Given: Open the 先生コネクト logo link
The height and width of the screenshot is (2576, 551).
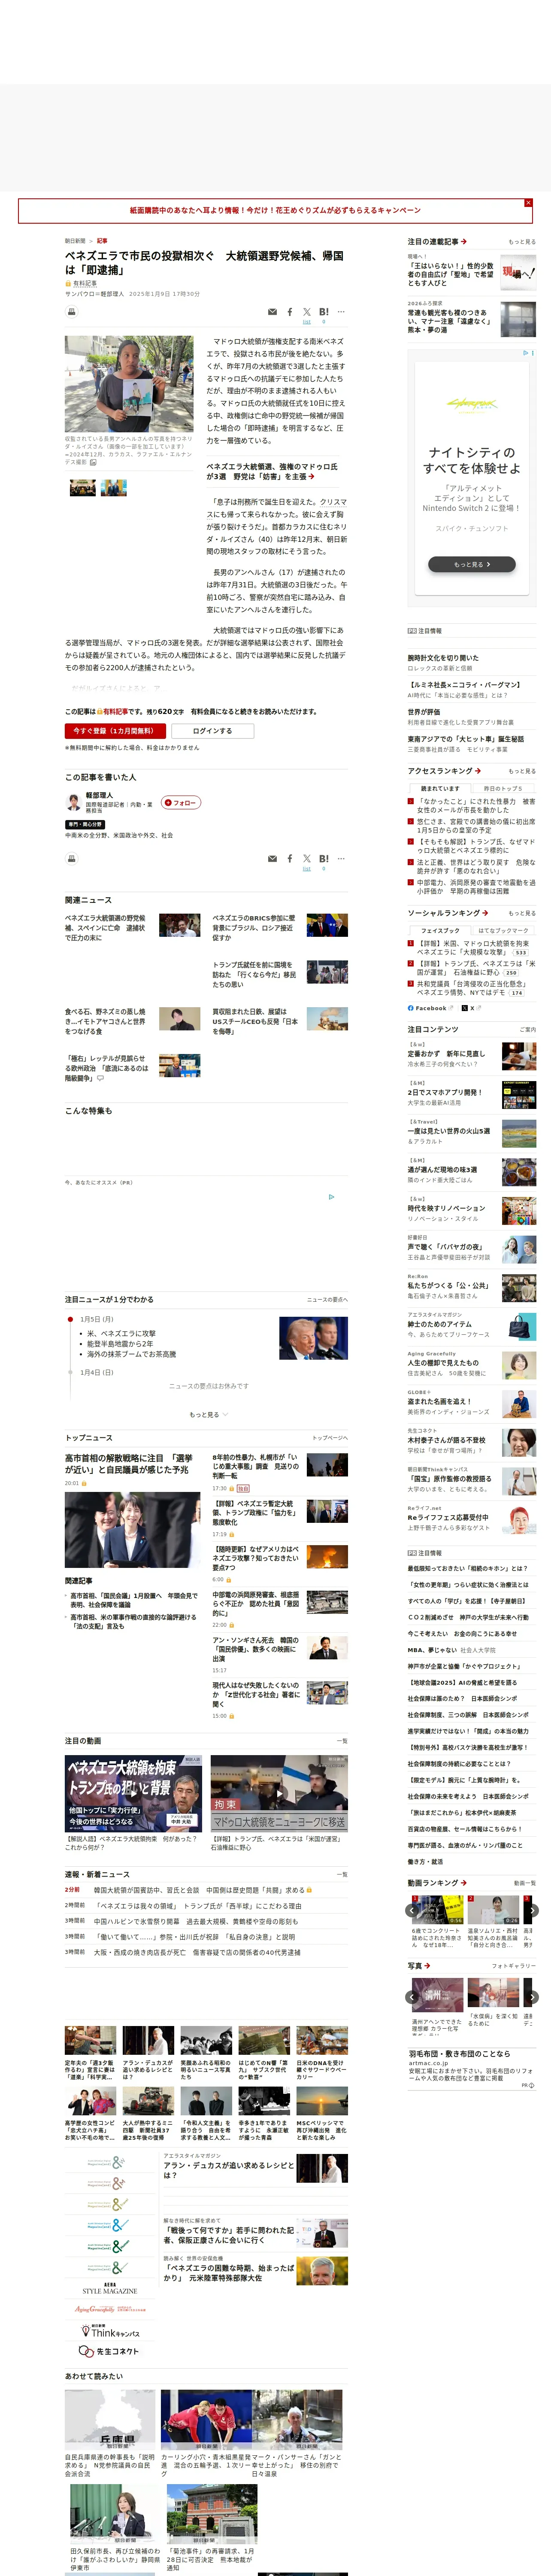Looking at the screenshot, I should click(109, 2351).
